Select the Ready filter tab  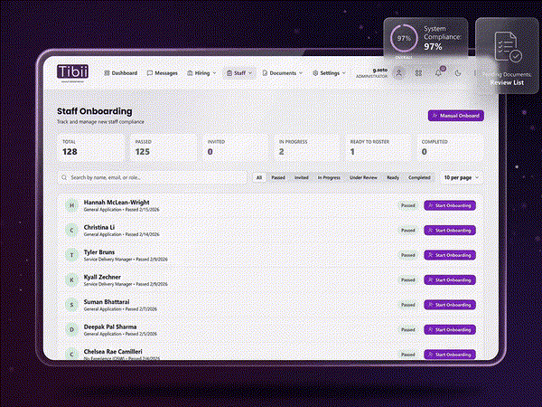click(x=393, y=177)
